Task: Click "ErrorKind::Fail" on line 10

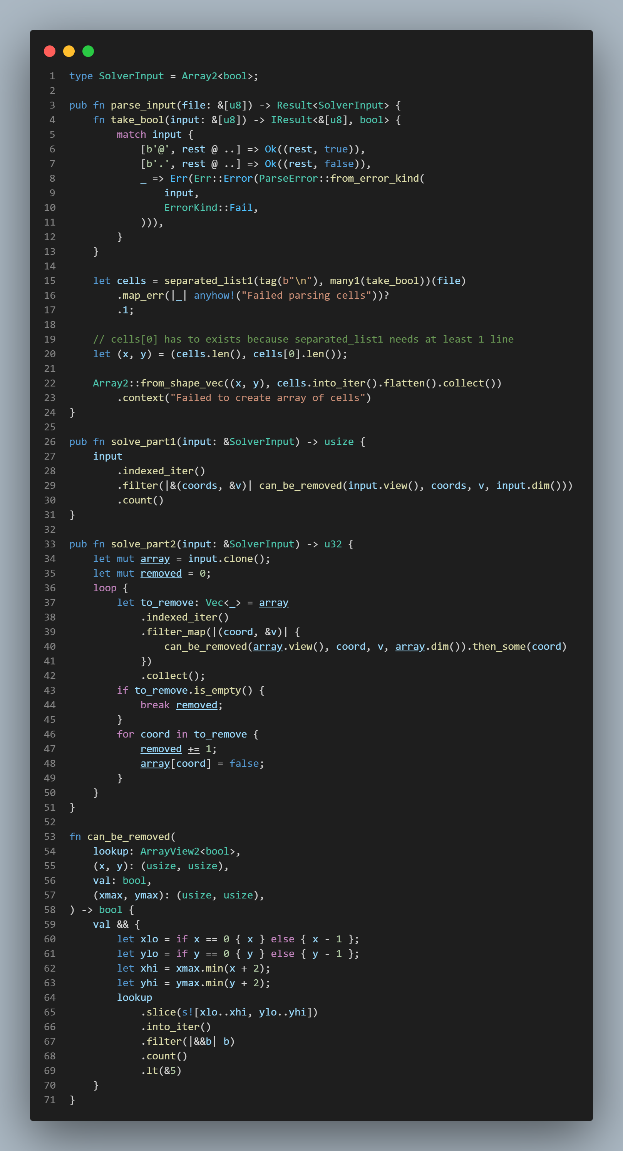Action: 209,208
